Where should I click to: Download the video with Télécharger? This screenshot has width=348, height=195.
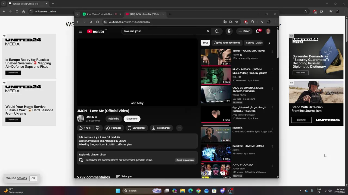(x=161, y=128)
